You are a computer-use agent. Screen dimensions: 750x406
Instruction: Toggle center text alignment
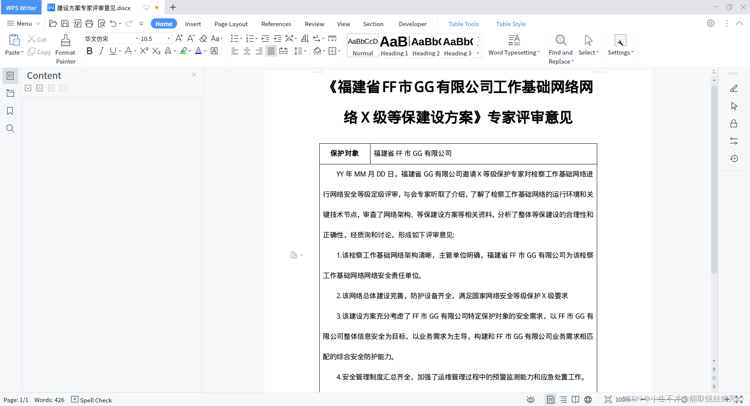point(247,51)
